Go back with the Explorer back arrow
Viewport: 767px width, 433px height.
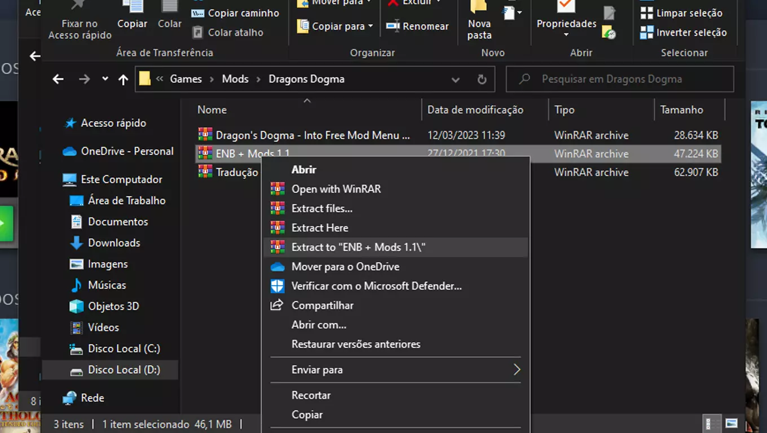click(x=58, y=79)
